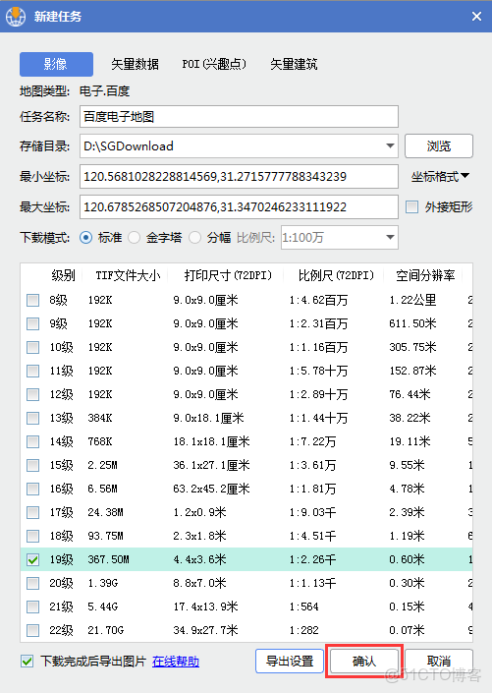Viewport: 492px width, 693px height.
Task: Expand the 存储目录 path dropdown
Action: (390, 145)
